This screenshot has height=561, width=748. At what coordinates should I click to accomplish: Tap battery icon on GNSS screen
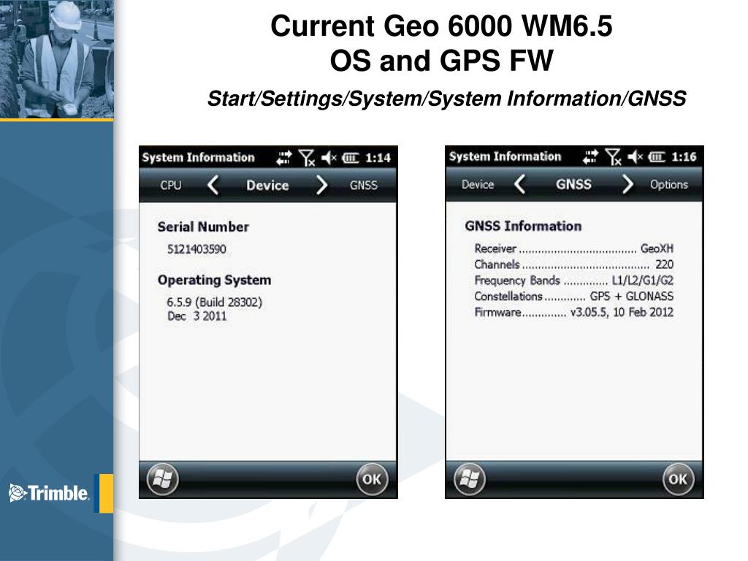[657, 156]
